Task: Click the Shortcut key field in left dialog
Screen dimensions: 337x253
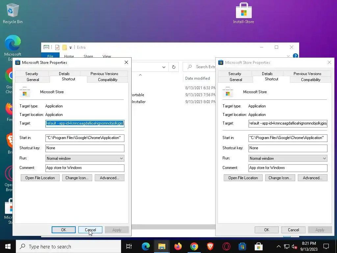Action: coord(85,148)
